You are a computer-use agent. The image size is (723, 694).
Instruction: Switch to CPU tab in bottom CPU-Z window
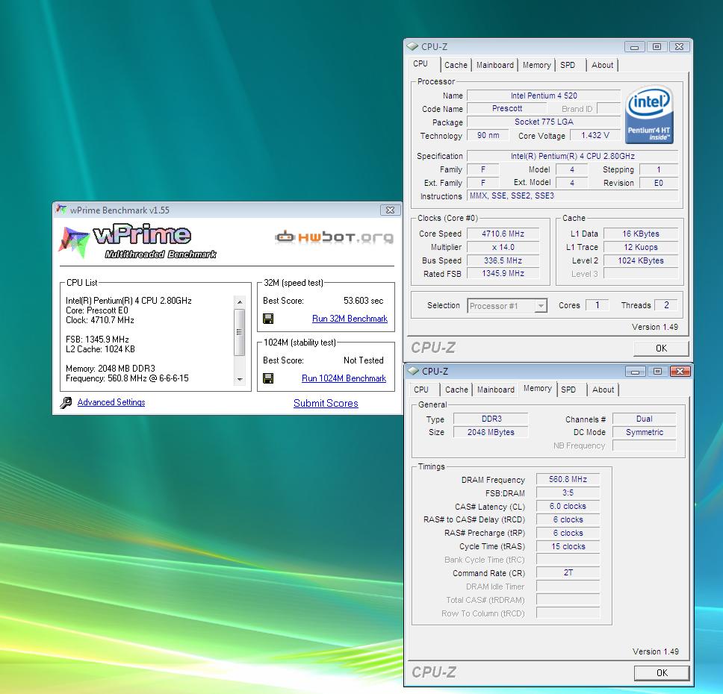pyautogui.click(x=421, y=390)
